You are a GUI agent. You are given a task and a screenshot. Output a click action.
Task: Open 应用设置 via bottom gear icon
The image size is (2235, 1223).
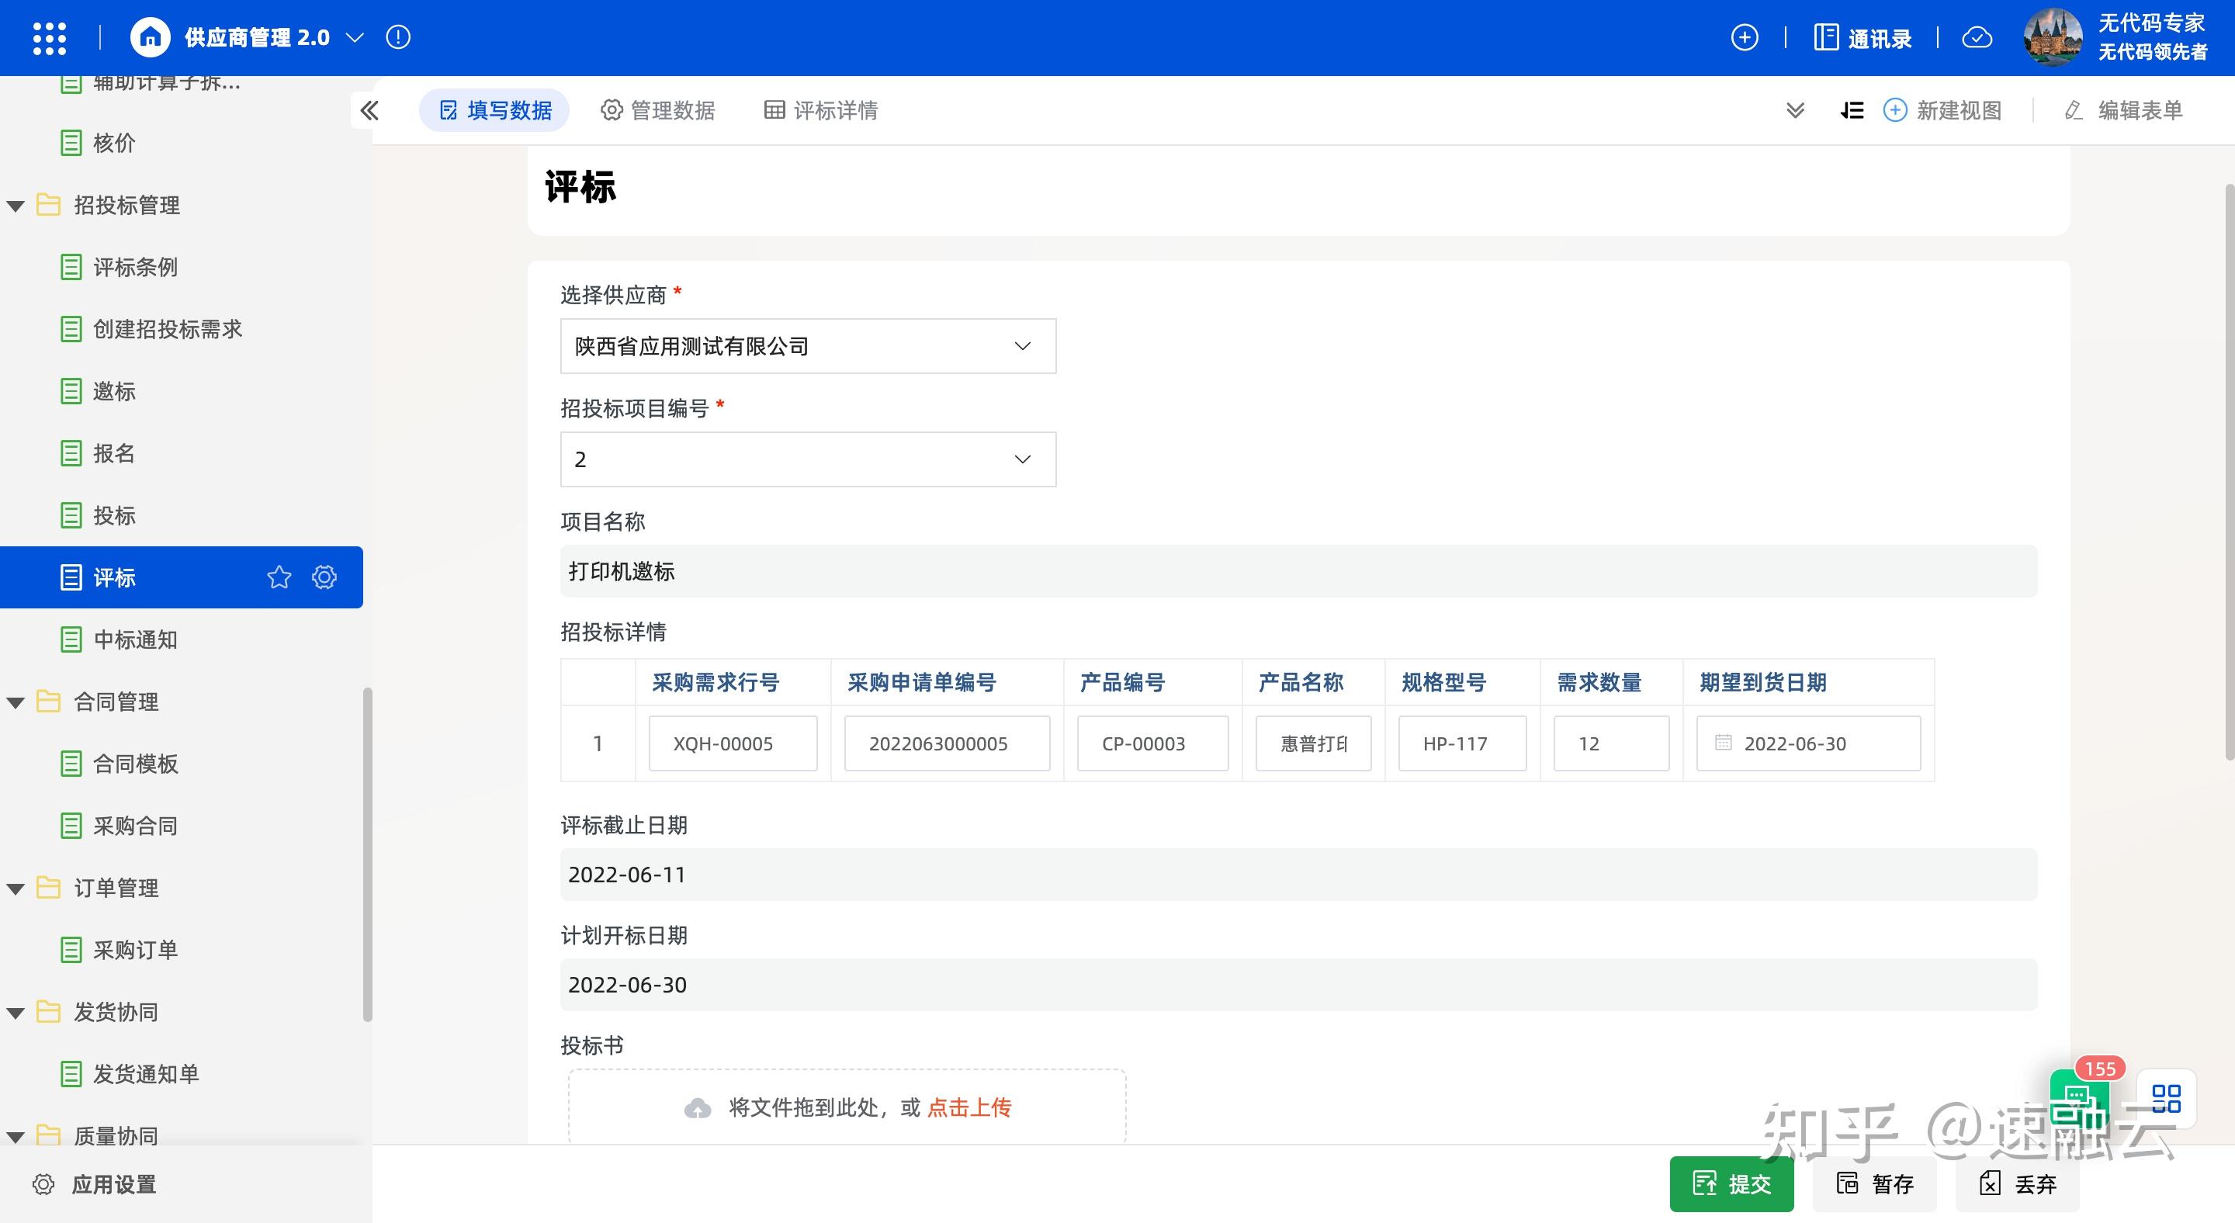[x=42, y=1184]
